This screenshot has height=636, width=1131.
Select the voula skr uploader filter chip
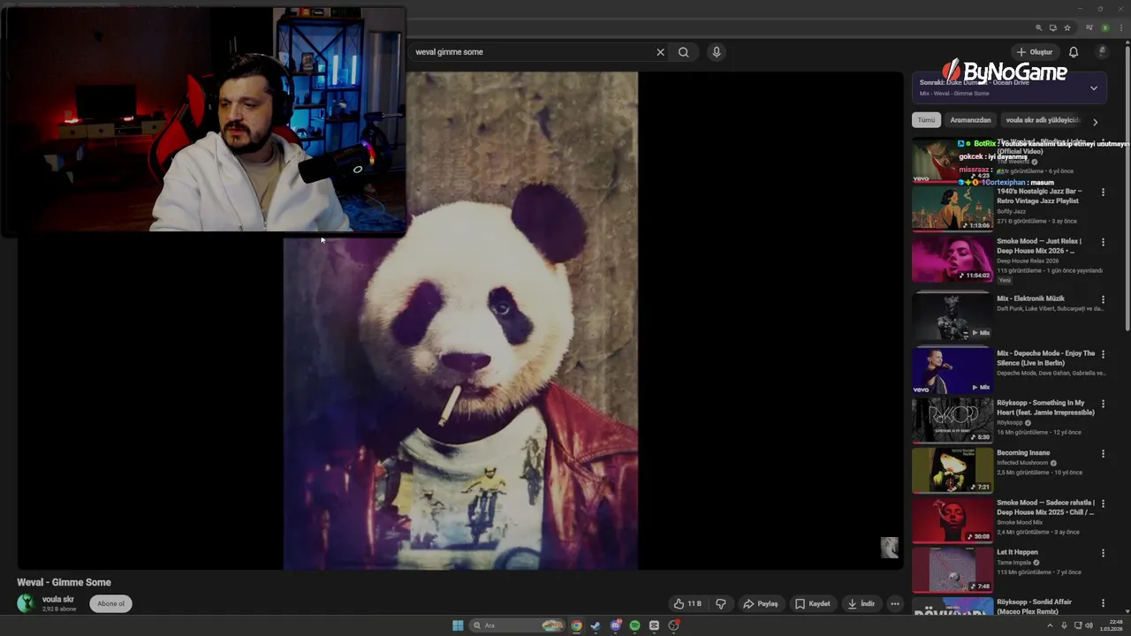(x=1043, y=120)
